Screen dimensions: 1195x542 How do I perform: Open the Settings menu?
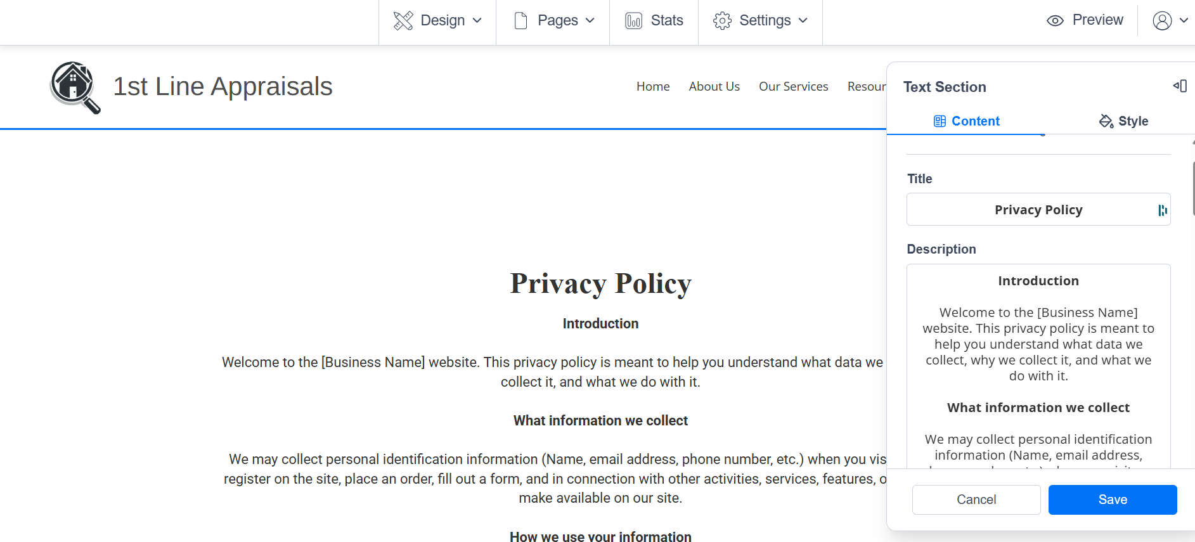pos(760,21)
